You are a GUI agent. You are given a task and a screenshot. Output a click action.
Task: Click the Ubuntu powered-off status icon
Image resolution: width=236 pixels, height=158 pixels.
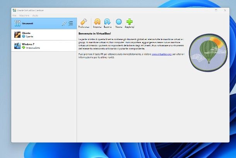pos(24,36)
